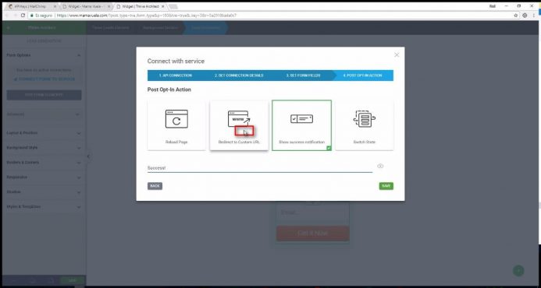Jump to step 3 Set Form Fields
The width and height of the screenshot is (541, 288).
pos(303,76)
